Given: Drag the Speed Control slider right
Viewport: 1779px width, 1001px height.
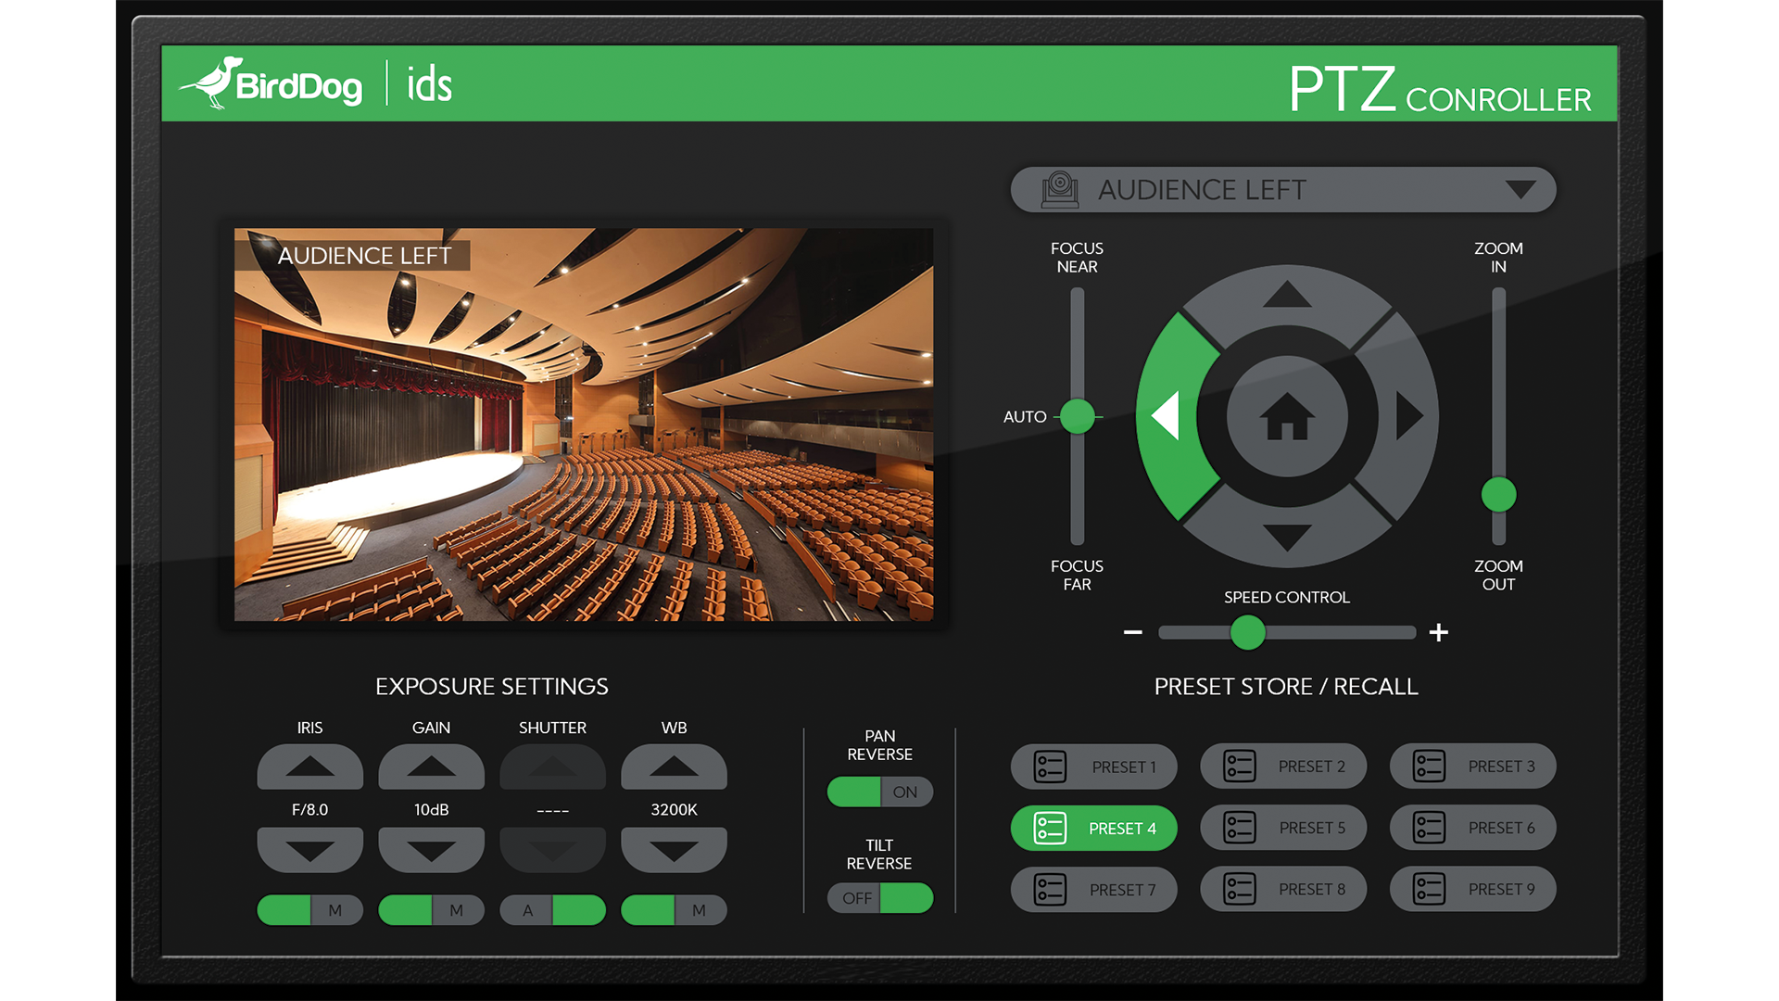Looking at the screenshot, I should pyautogui.click(x=1243, y=632).
